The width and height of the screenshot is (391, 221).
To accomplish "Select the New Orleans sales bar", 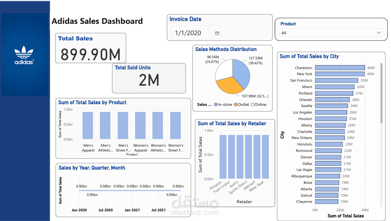I will tap(330, 138).
